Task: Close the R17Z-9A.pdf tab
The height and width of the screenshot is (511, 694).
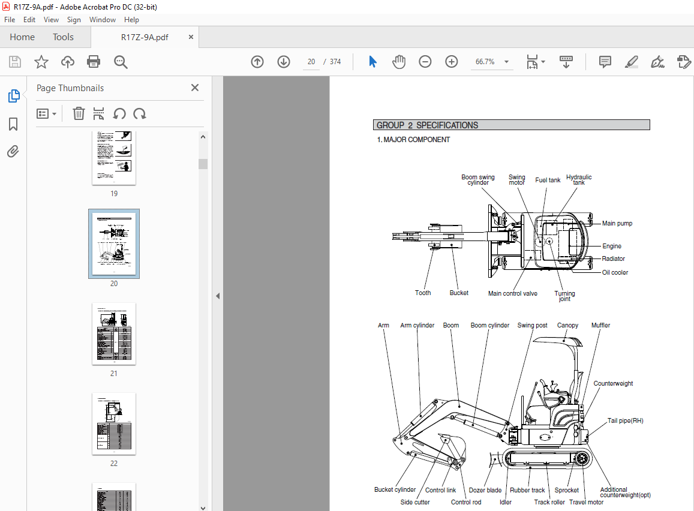Action: point(191,37)
